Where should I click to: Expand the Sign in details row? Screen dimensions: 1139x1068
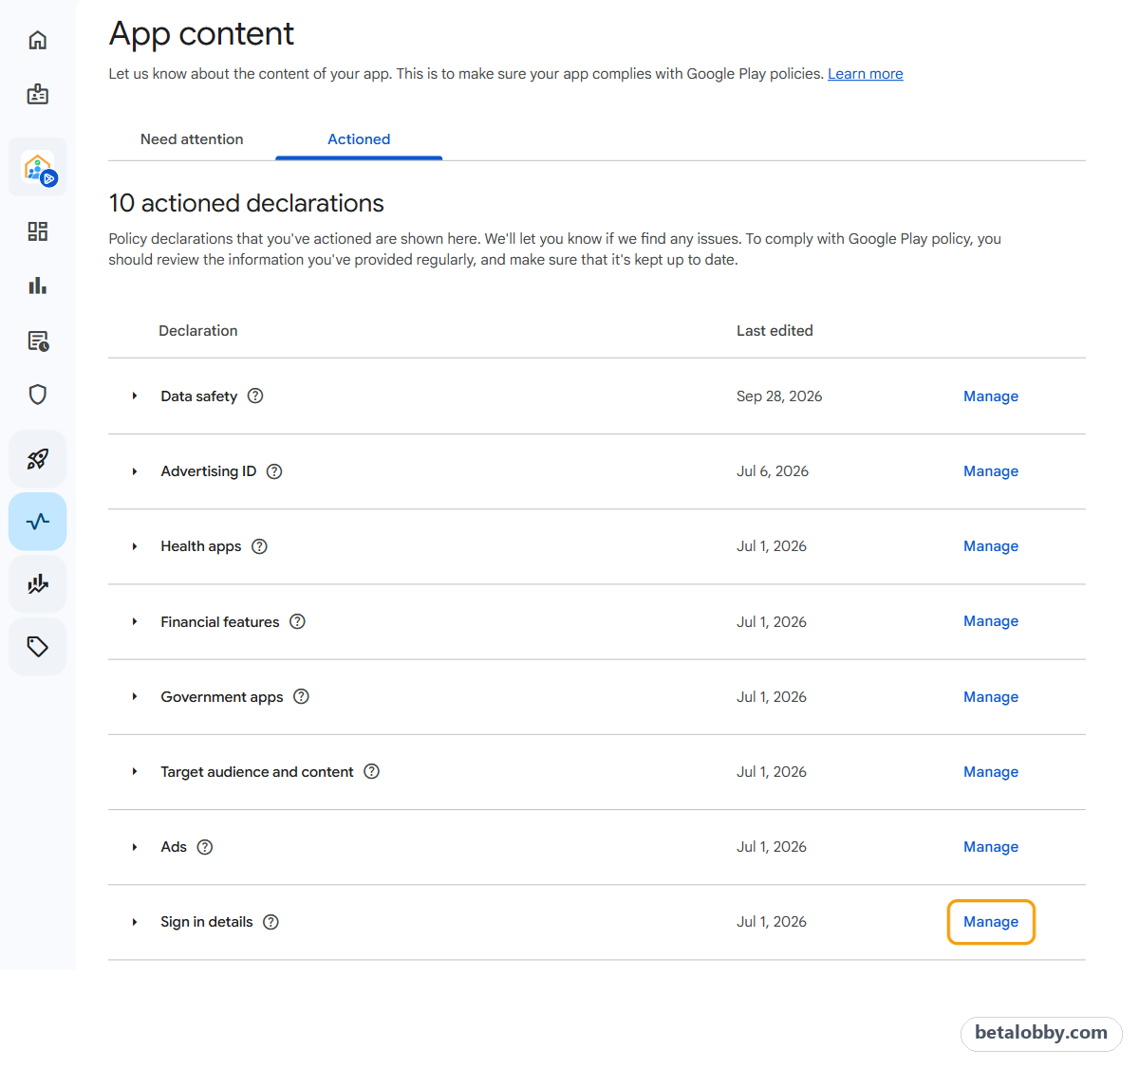[x=135, y=922]
